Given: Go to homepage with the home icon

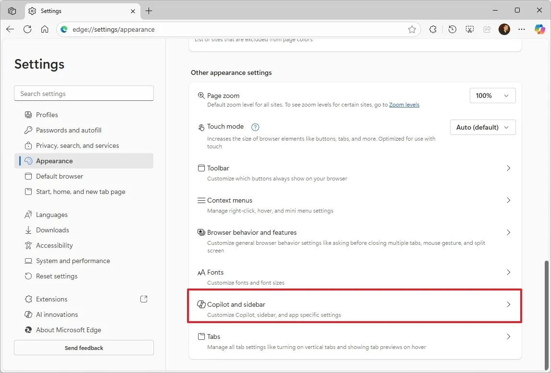Looking at the screenshot, I should [45, 29].
